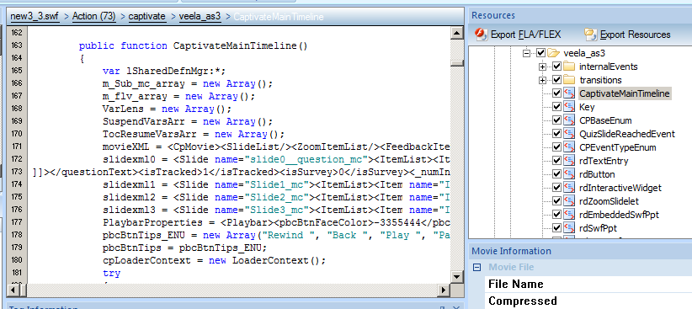The width and height of the screenshot is (692, 309).
Task: Click the rdTextEntry script icon
Action: click(569, 161)
